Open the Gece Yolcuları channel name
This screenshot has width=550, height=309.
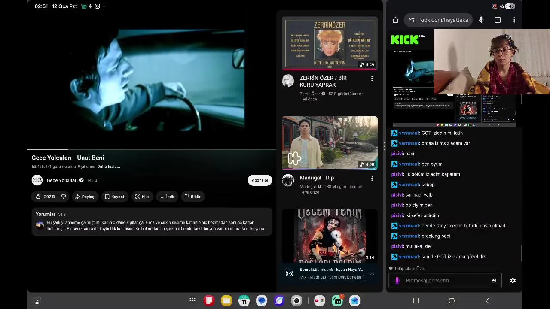[x=62, y=180]
